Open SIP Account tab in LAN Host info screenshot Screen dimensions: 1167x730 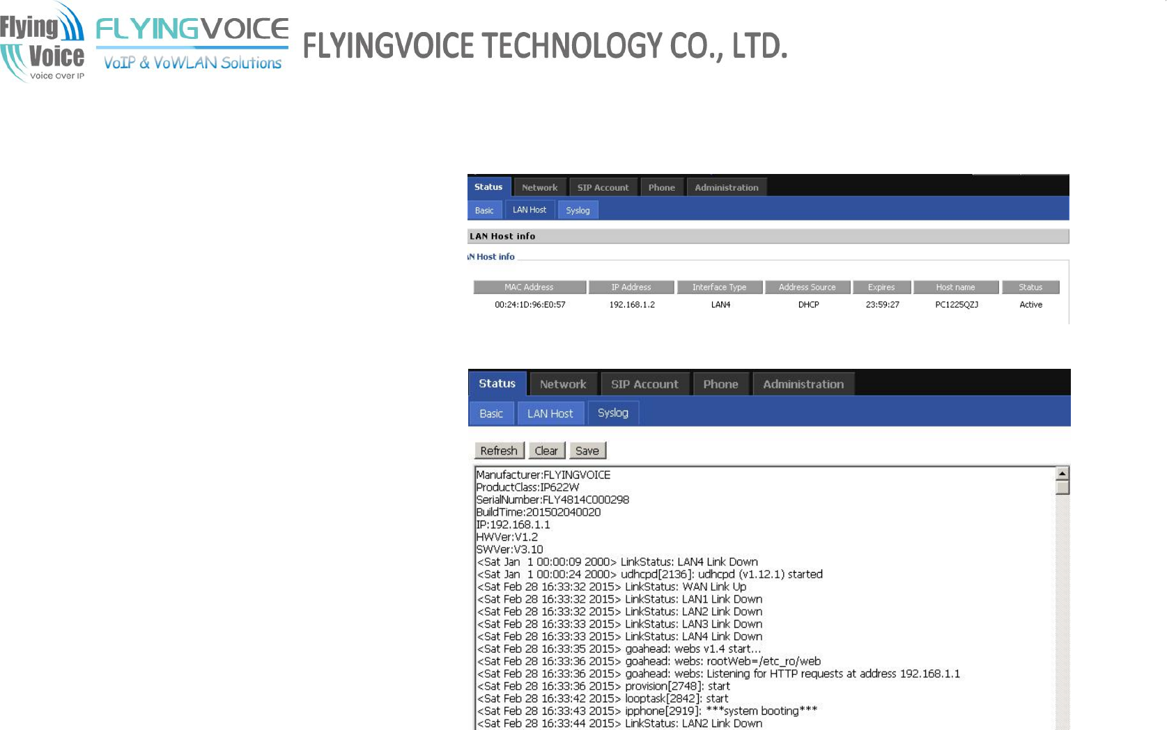(x=603, y=188)
